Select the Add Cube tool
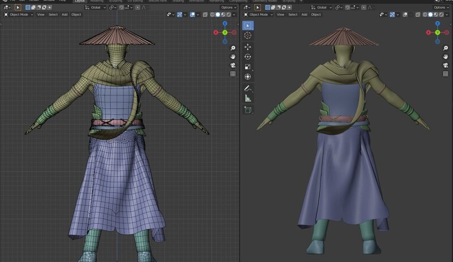The height and width of the screenshot is (262, 453). 248,110
